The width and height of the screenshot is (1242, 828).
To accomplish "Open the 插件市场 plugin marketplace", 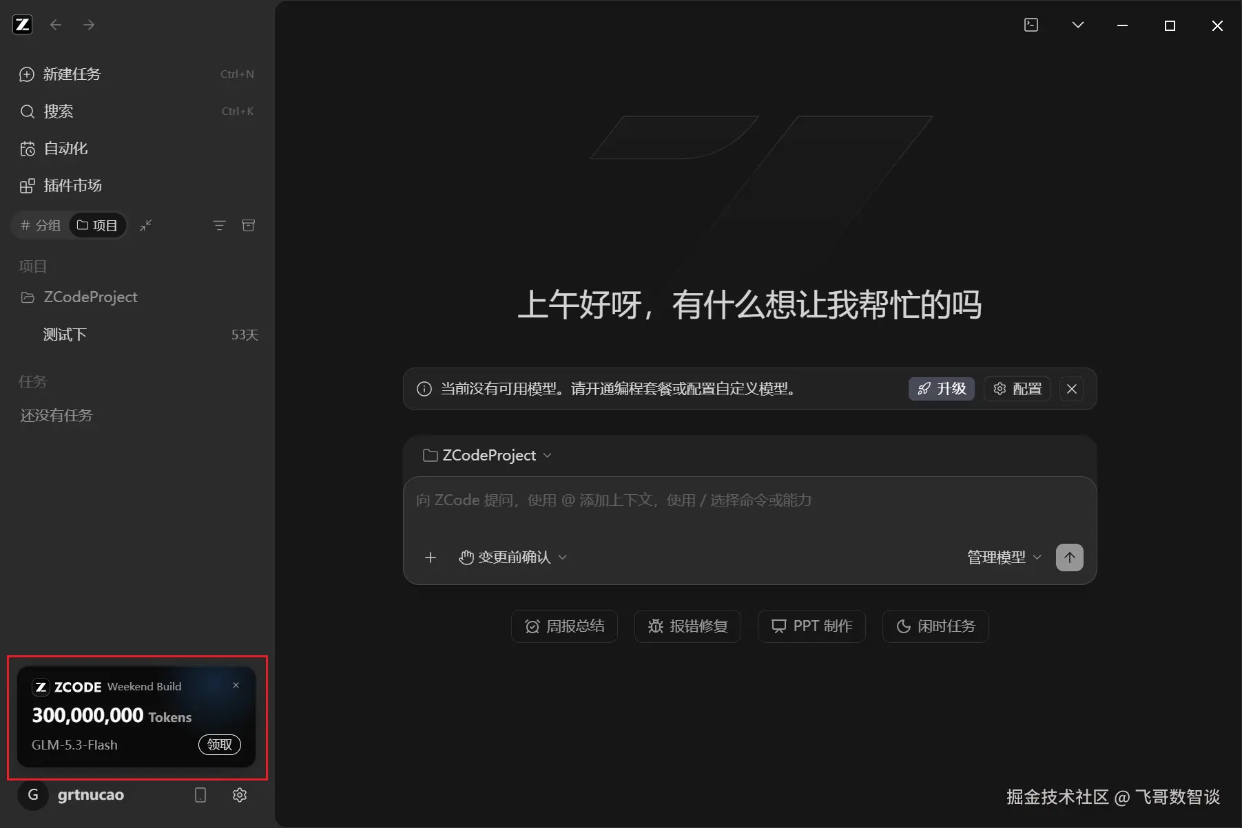I will [137, 185].
